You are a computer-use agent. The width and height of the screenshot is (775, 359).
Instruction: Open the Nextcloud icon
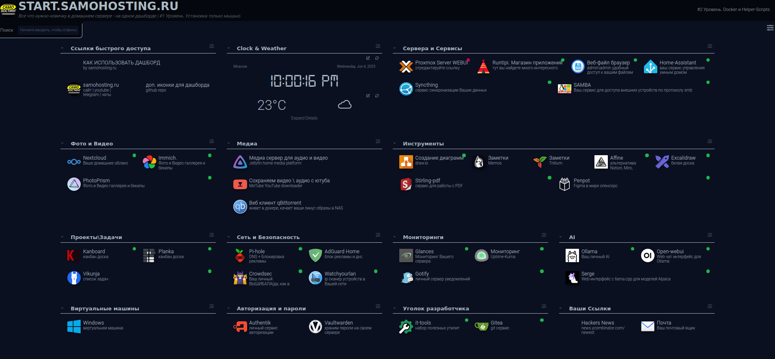[x=74, y=162]
